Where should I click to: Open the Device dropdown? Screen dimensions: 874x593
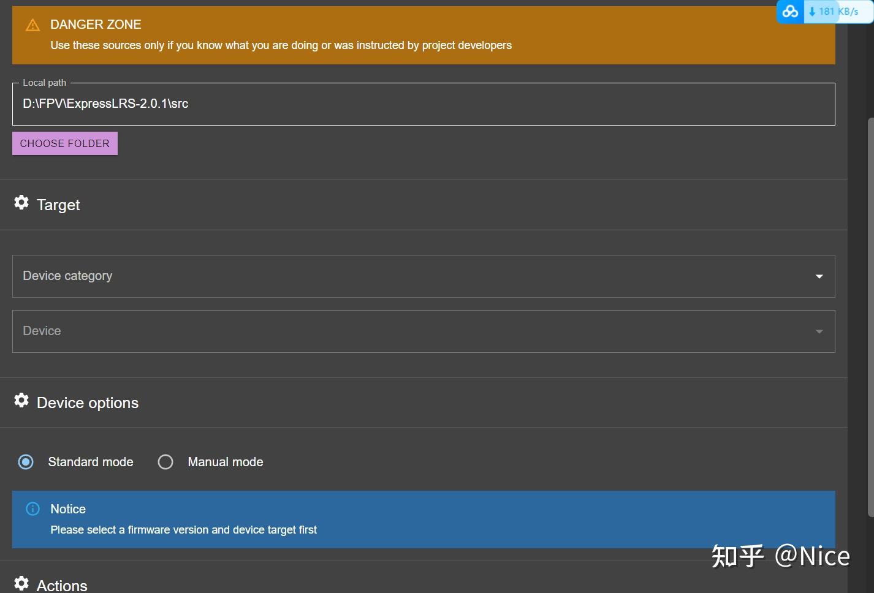pos(423,331)
